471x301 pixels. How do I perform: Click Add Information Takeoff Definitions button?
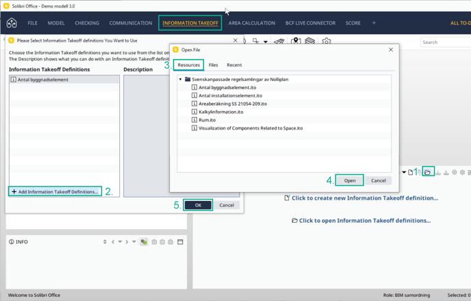click(55, 191)
